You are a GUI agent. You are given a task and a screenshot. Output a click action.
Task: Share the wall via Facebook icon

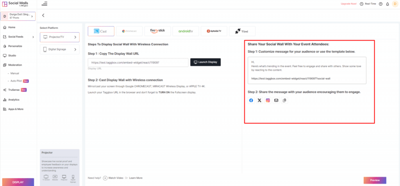(x=251, y=101)
